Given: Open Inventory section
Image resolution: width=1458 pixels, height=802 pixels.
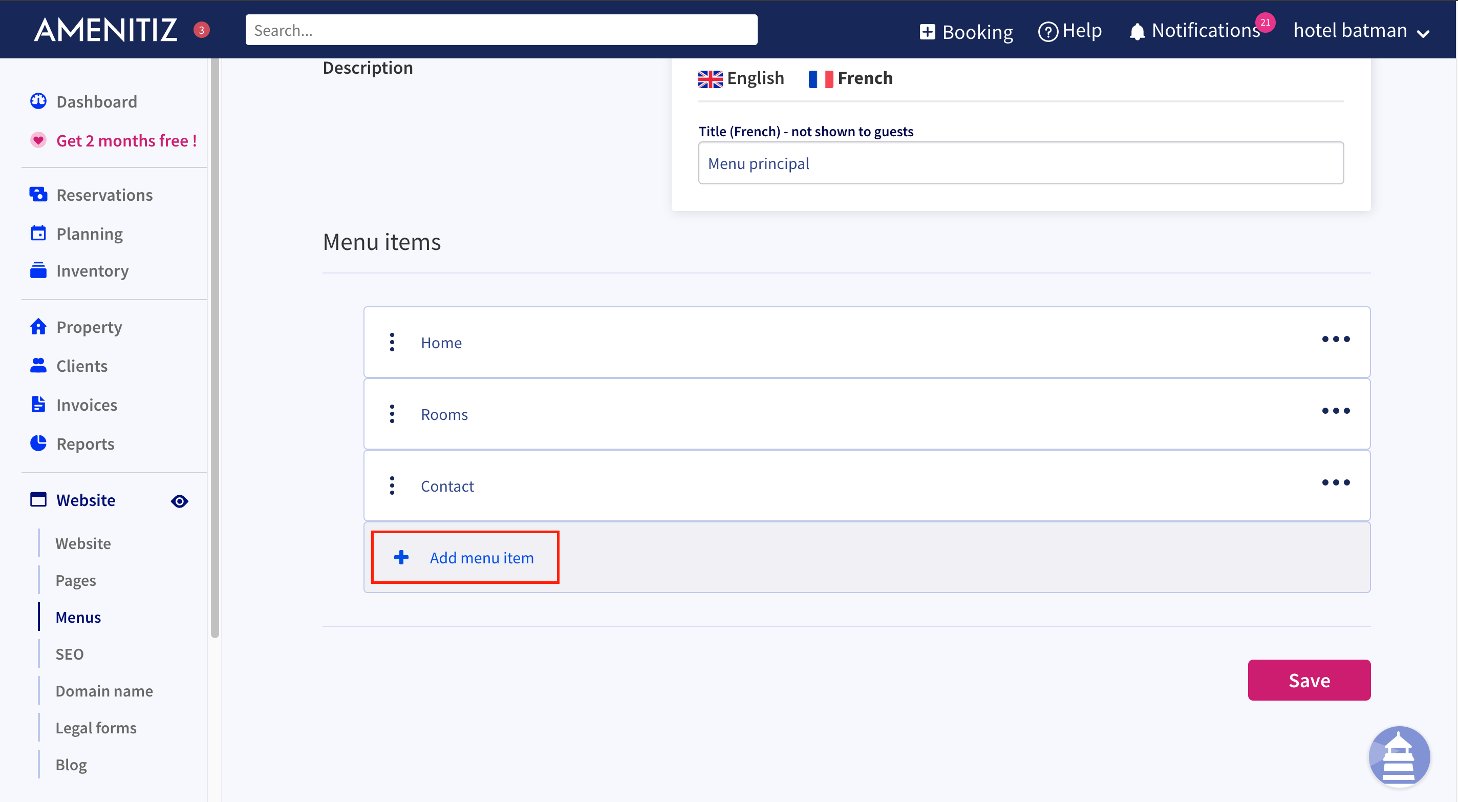Looking at the screenshot, I should pyautogui.click(x=93, y=270).
